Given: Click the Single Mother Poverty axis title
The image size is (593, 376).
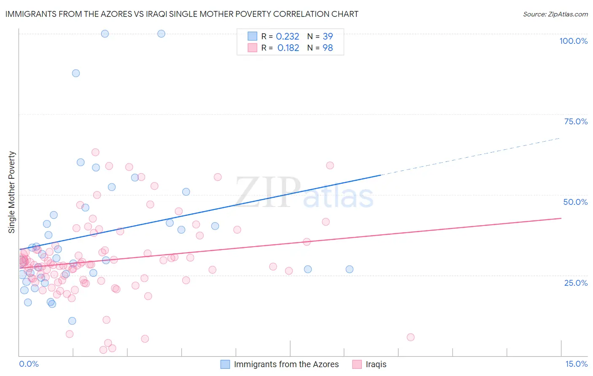Looking at the screenshot, I should point(12,192).
